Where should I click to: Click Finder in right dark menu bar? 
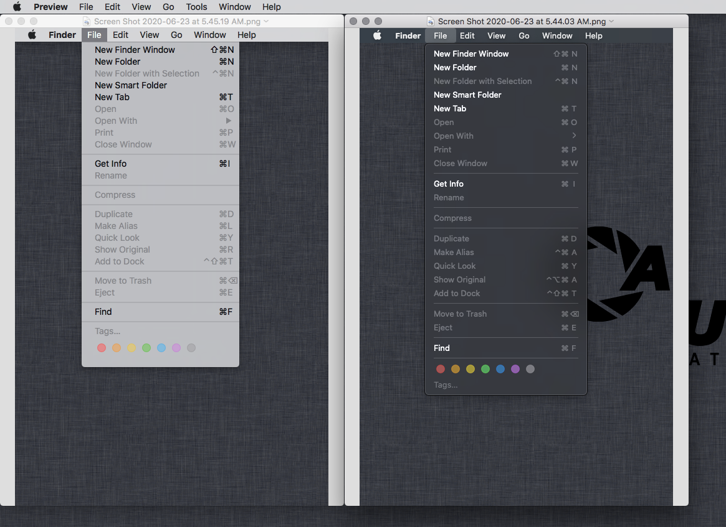pos(408,35)
